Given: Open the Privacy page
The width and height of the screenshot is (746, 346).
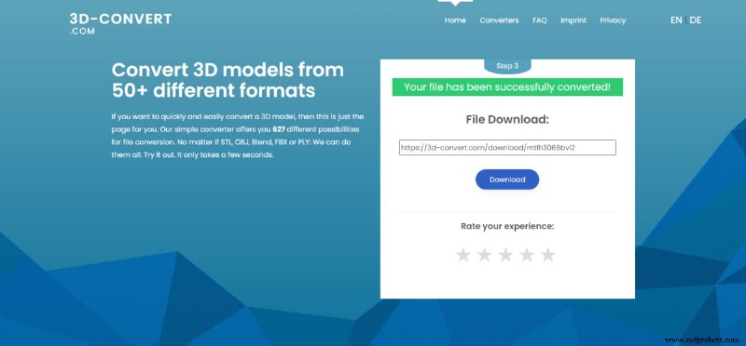Looking at the screenshot, I should coord(613,20).
